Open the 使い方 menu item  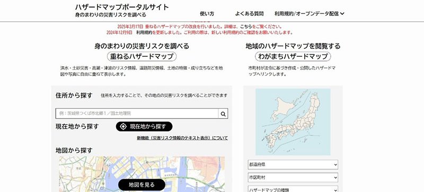point(207,13)
